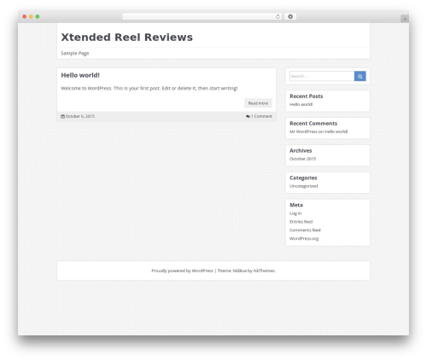The height and width of the screenshot is (361, 427).
Task: Open the Comments feed link
Action: tap(305, 230)
